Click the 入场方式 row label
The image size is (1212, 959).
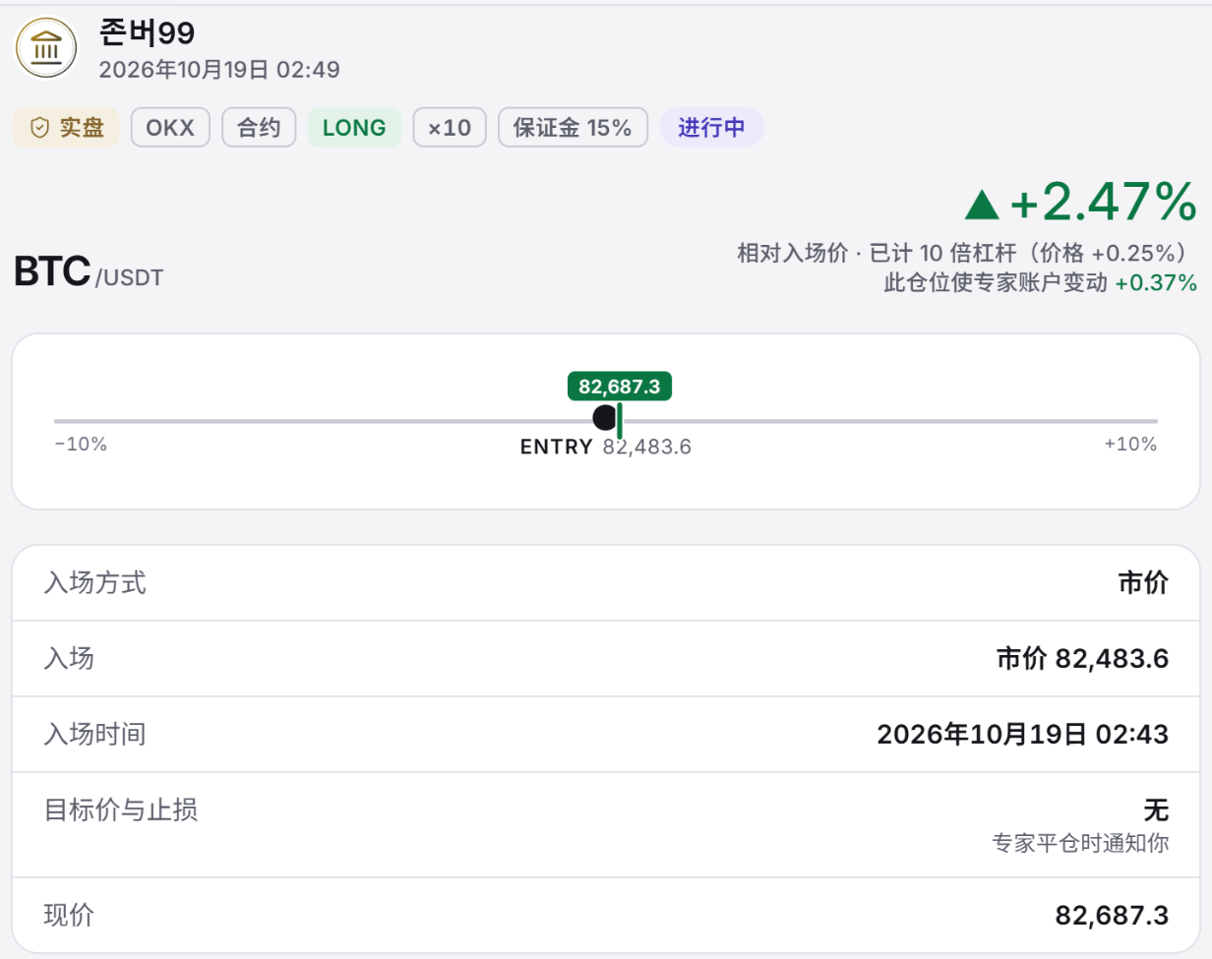click(95, 583)
